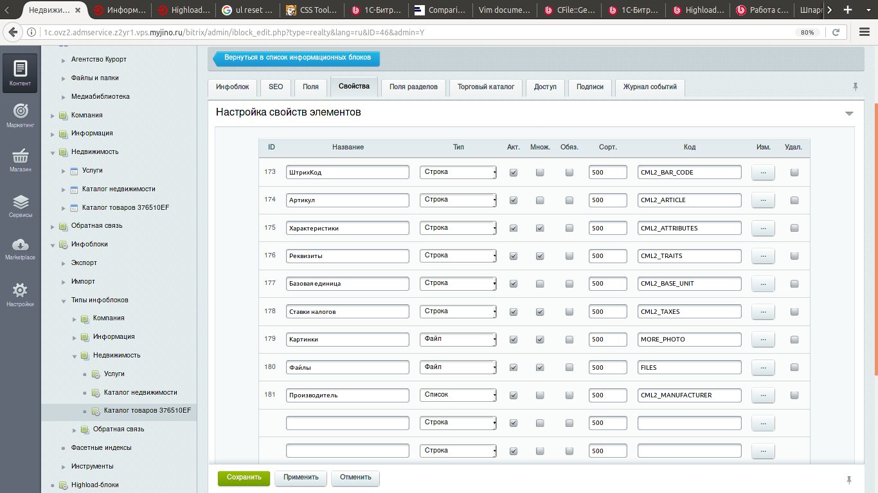Toggle multiple checkbox for Картинки
Screen dimensions: 878x493
pyautogui.click(x=540, y=340)
